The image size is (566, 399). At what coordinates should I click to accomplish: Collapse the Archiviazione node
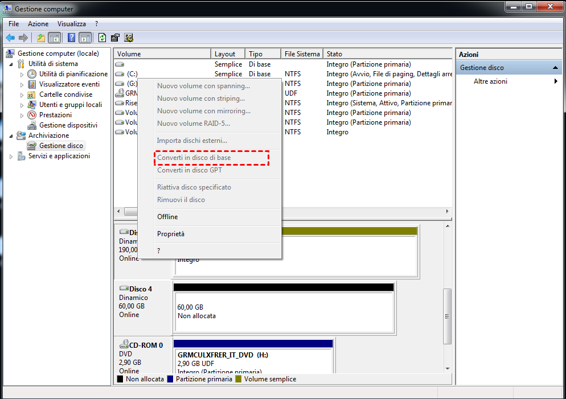(x=11, y=136)
